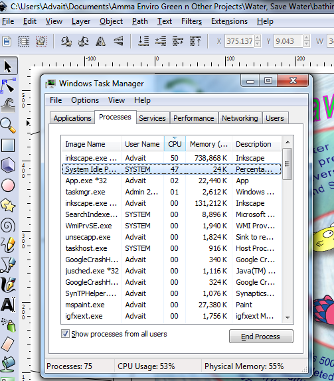Raise selection to top
334x381 pixels.
[x=195, y=41]
